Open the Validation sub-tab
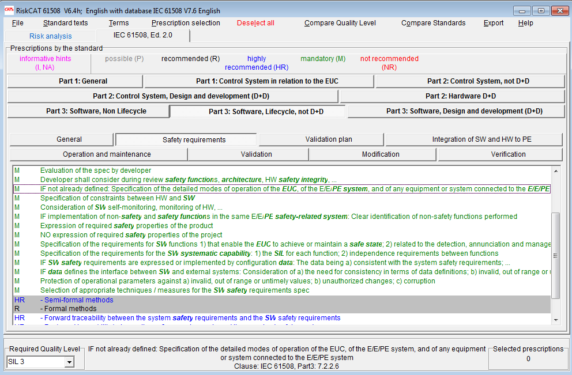572x375 pixels. click(x=249, y=154)
